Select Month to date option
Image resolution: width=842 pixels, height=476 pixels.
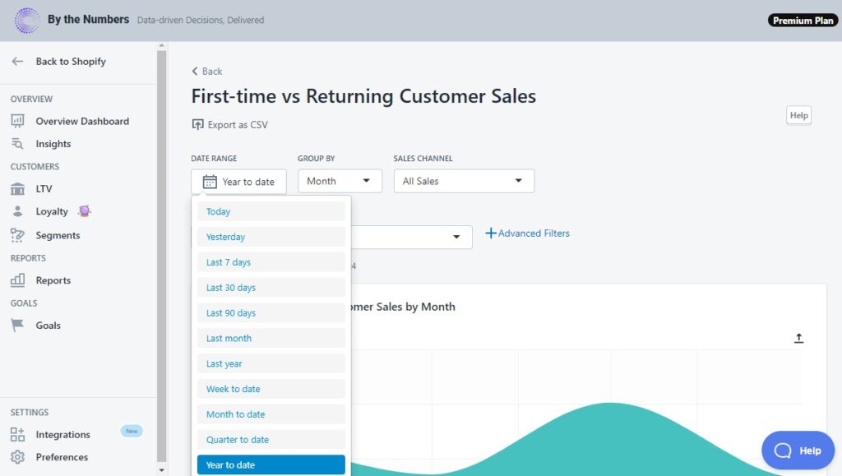click(271, 414)
